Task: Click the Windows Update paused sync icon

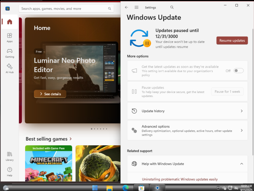Action: click(x=140, y=38)
